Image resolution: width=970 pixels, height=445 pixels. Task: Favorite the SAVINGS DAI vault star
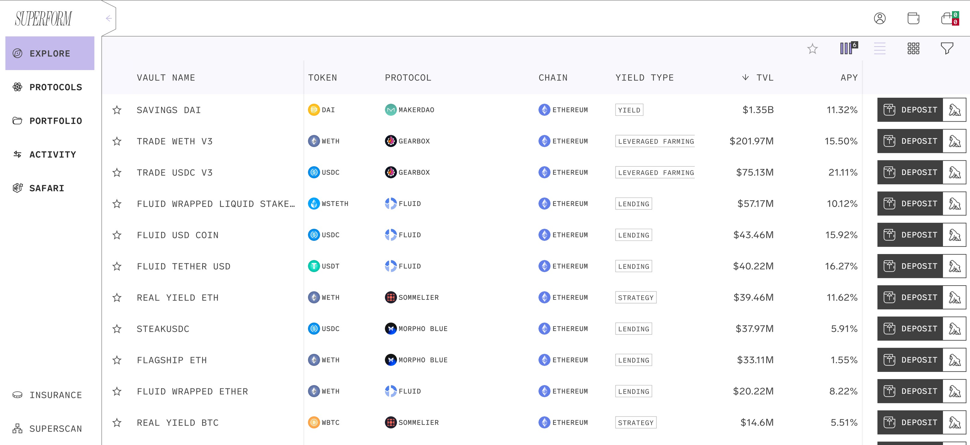coord(117,110)
